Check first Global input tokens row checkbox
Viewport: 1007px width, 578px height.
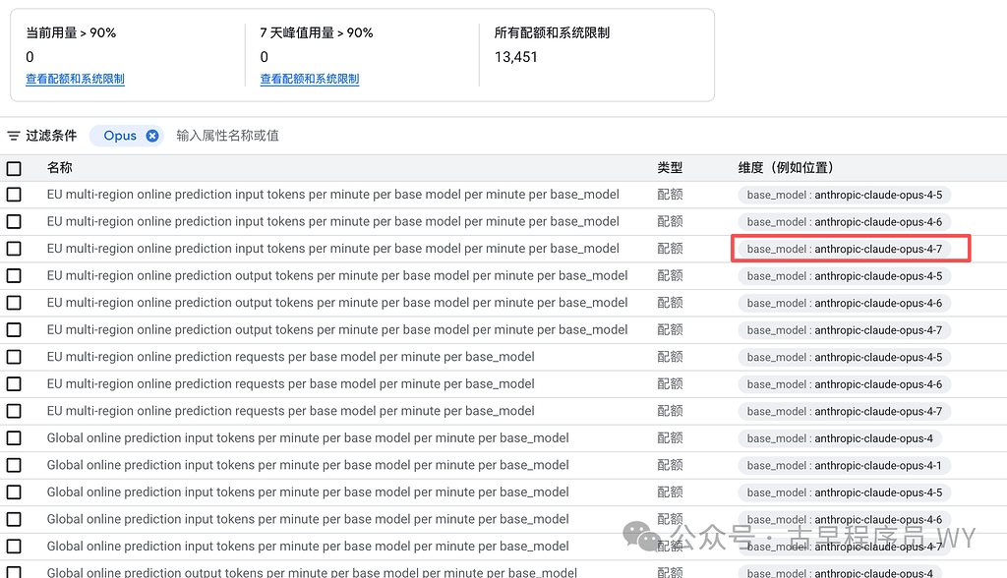[14, 438]
